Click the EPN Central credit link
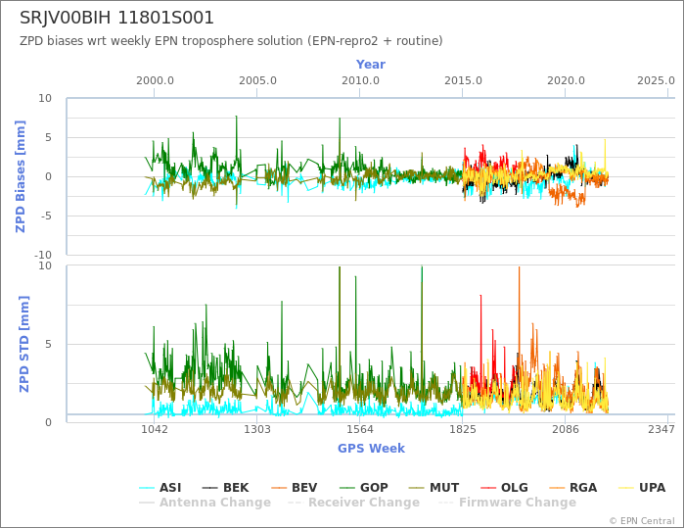Screen dimensions: 685x529 [642, 521]
